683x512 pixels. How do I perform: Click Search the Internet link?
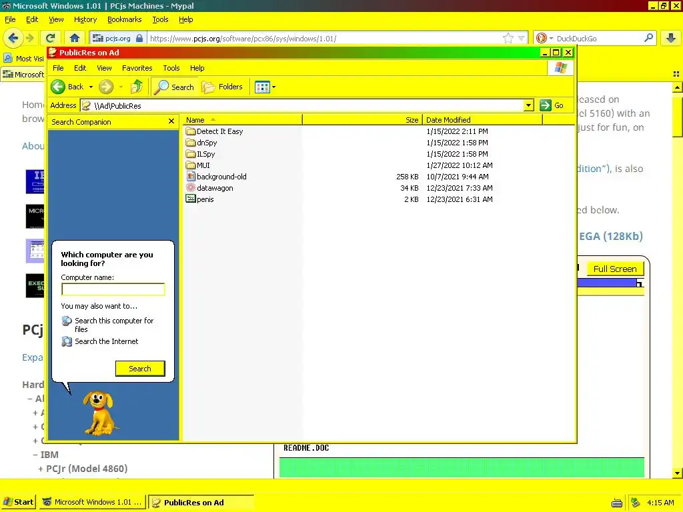pyautogui.click(x=106, y=341)
